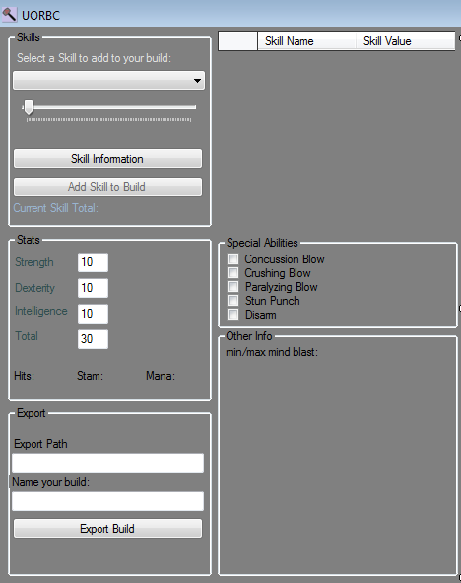Tick the Disarm checkbox

point(233,314)
